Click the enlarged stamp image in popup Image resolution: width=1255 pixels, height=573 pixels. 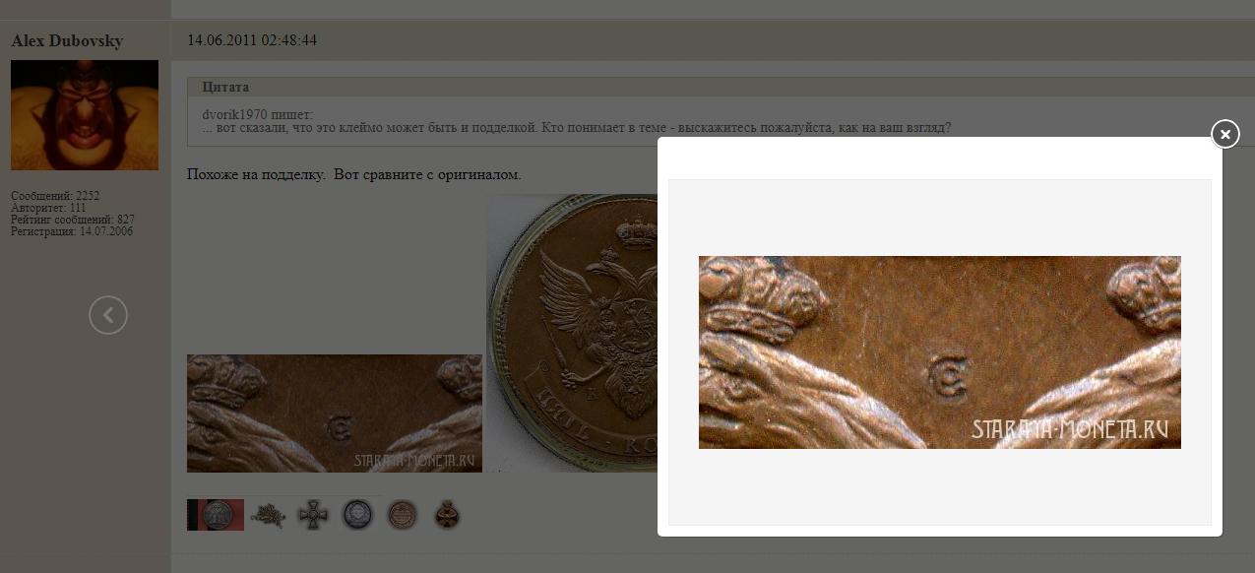point(940,352)
